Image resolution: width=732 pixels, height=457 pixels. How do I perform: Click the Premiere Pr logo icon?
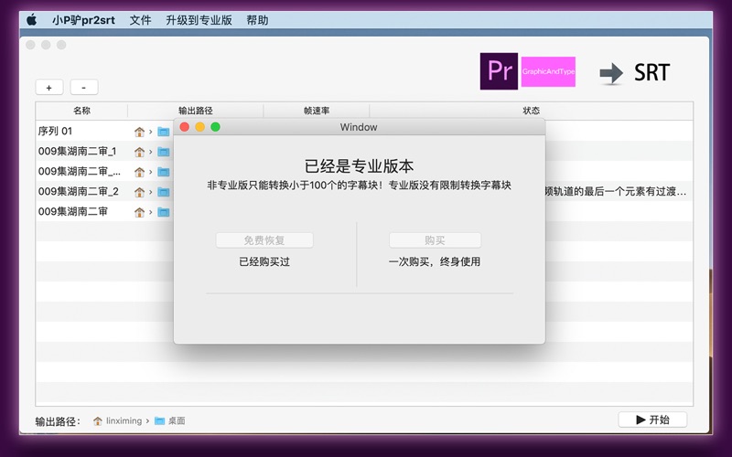(499, 71)
